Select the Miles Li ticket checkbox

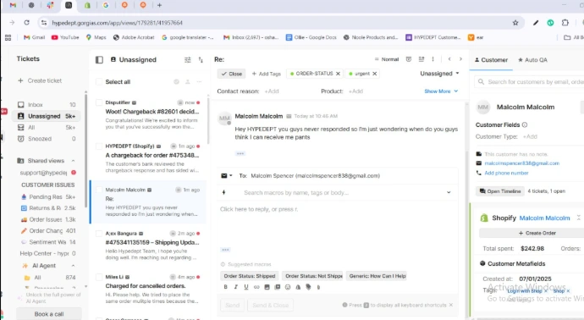pos(99,277)
